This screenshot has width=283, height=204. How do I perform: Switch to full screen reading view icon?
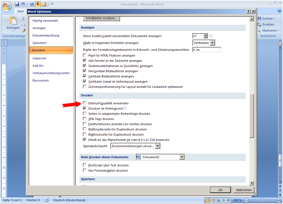(x=214, y=200)
